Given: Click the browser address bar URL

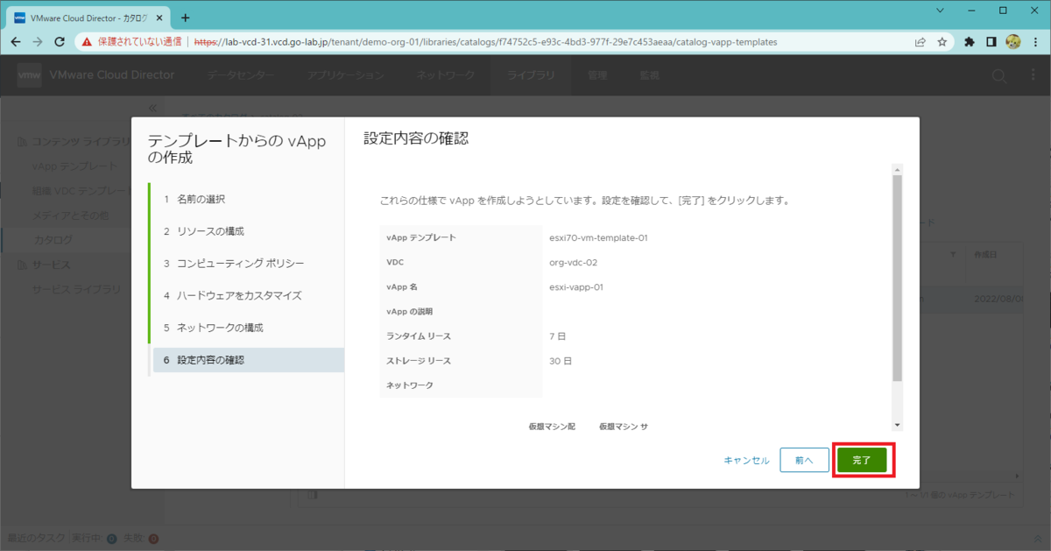Looking at the screenshot, I should pos(484,41).
